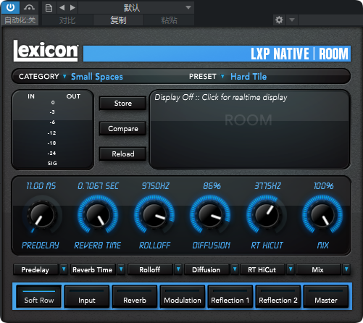This screenshot has height=323, width=363.
Task: Click the 0.7067 SEC reverb time value
Action: coord(98,186)
